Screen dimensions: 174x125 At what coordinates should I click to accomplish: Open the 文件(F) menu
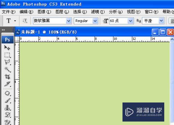click(x=9, y=12)
